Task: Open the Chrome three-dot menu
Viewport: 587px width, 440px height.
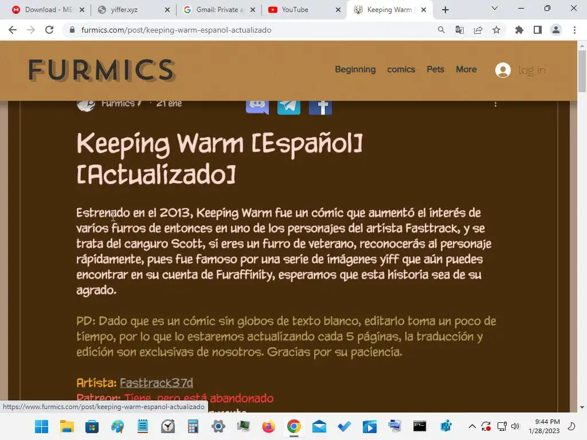Action: coord(574,30)
